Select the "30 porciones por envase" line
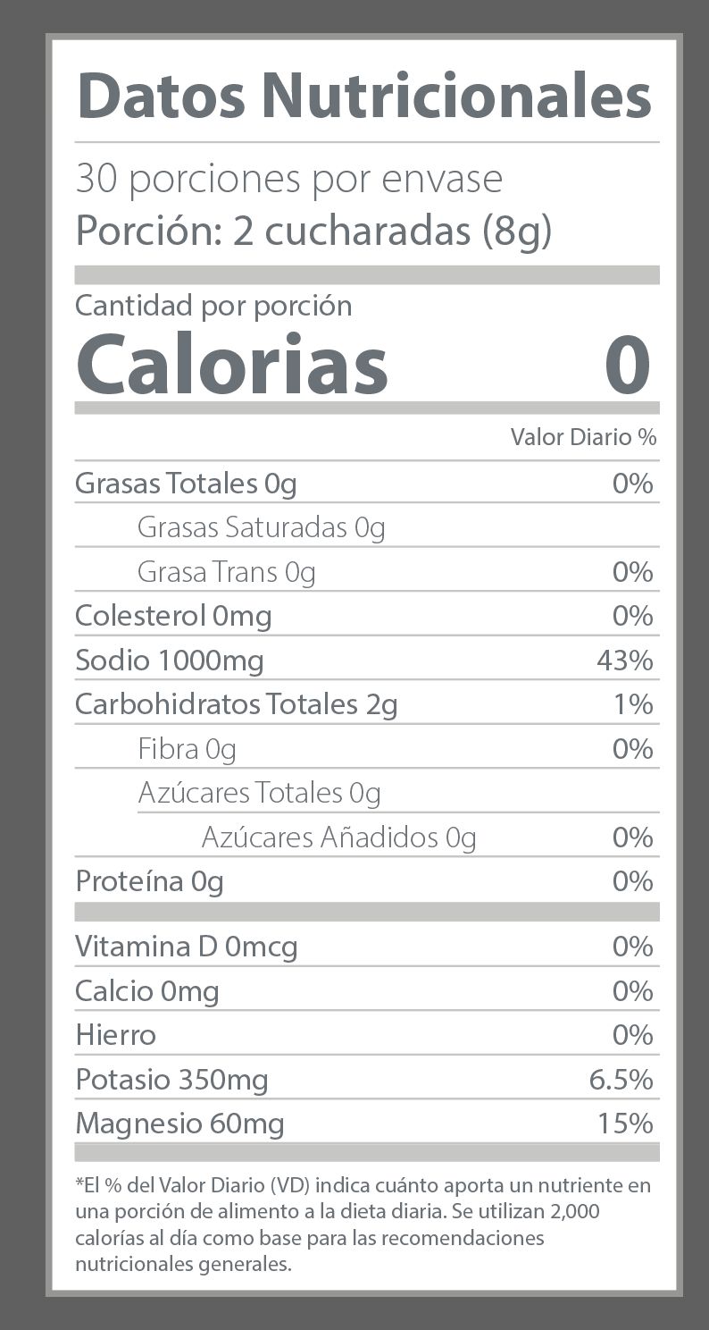709x1330 pixels. coord(288,180)
